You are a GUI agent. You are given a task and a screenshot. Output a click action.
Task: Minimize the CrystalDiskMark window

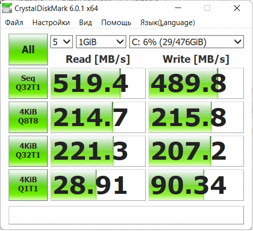[x=178, y=8]
